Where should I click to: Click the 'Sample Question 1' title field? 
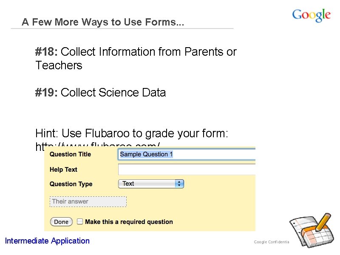(186, 154)
